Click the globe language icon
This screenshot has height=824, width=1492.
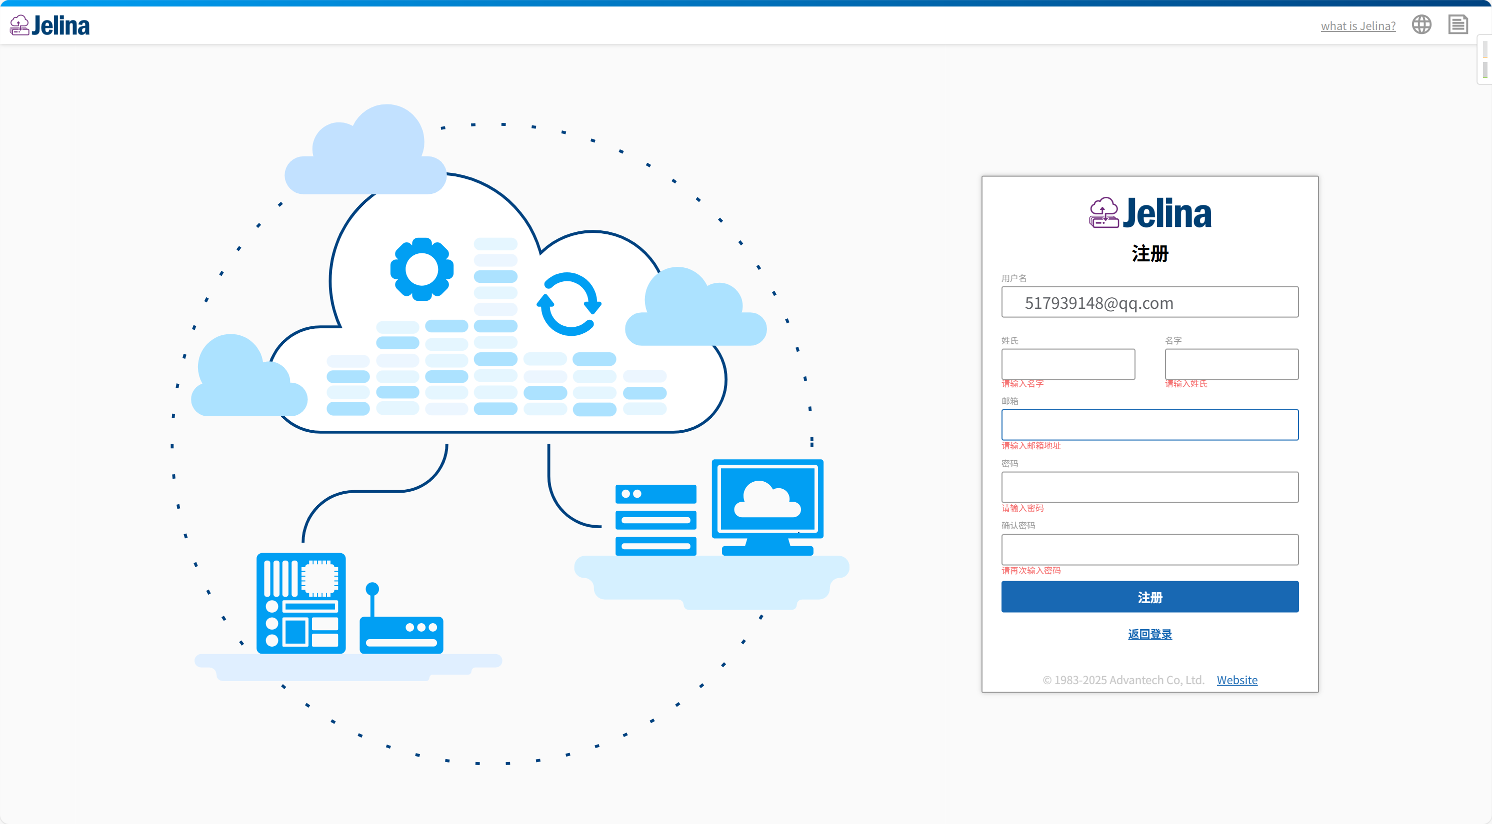pyautogui.click(x=1421, y=25)
